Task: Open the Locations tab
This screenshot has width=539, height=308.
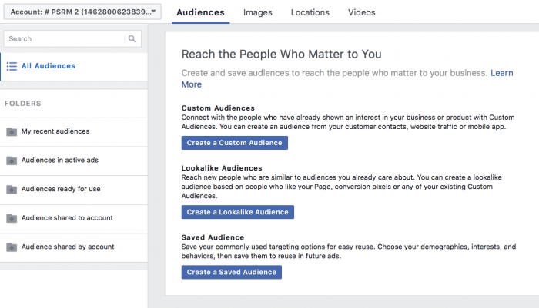Action: coord(310,12)
